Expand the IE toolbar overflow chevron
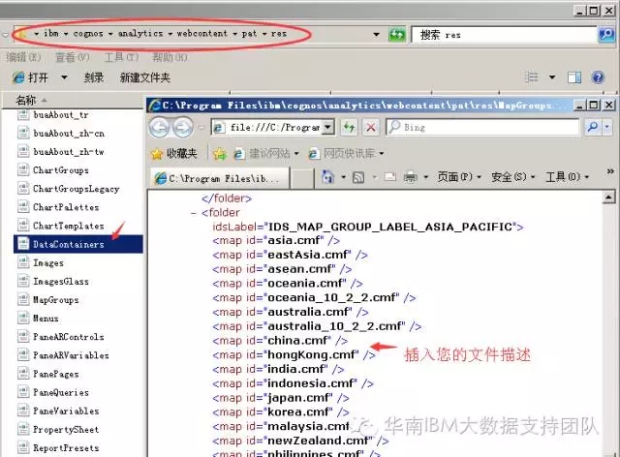The width and height of the screenshot is (620, 457). point(610,171)
